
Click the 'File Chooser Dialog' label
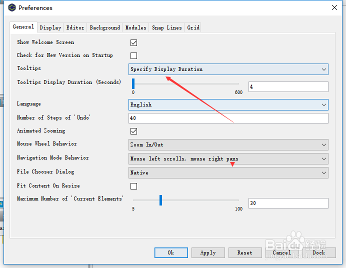click(x=45, y=171)
